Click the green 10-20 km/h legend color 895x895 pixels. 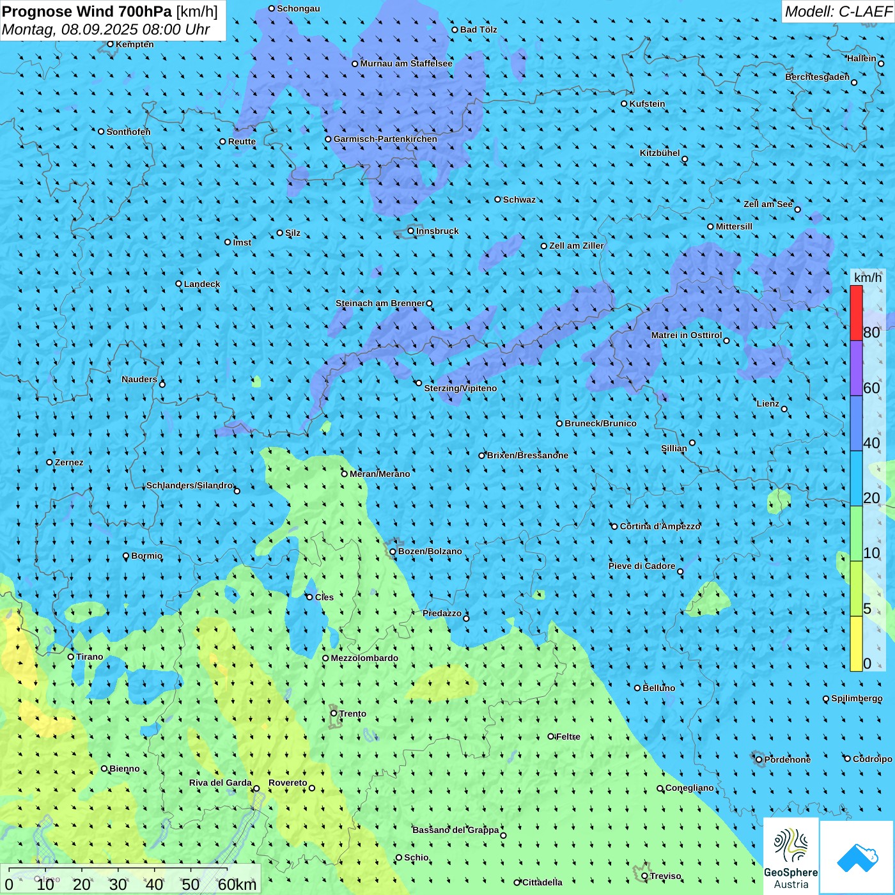[856, 534]
